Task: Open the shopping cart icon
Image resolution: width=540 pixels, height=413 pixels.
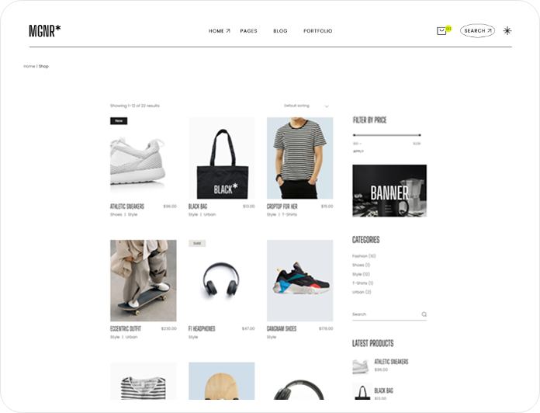Action: 441,31
